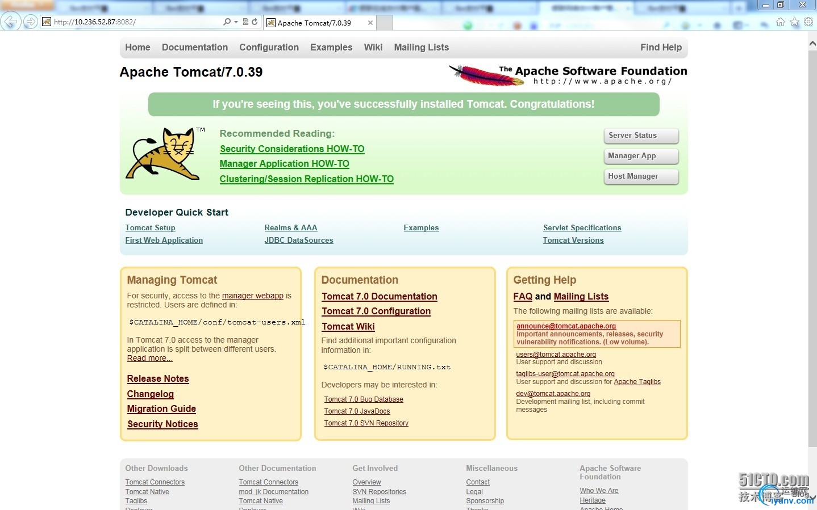Go forward with the browser forward arrow
Screen dimensions: 817x510
[31, 22]
